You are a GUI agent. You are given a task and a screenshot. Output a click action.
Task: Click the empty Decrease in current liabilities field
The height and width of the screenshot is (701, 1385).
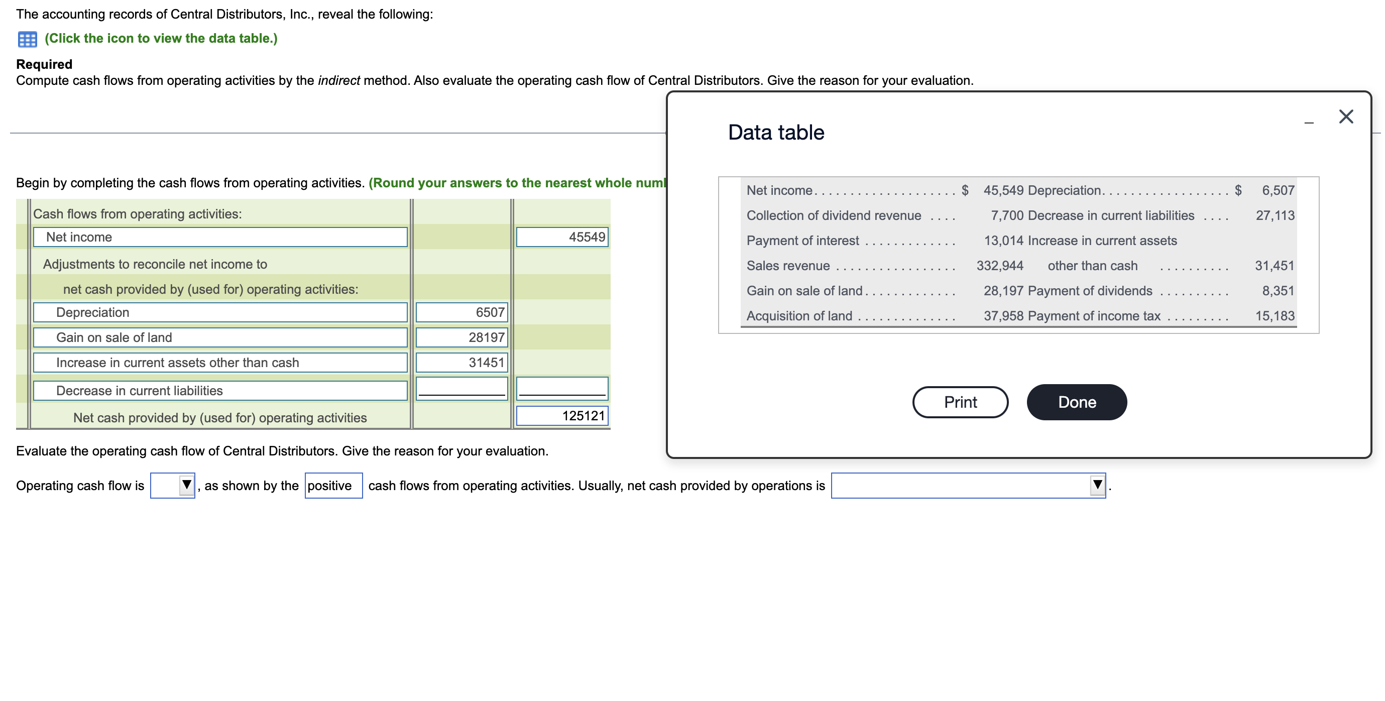(461, 388)
